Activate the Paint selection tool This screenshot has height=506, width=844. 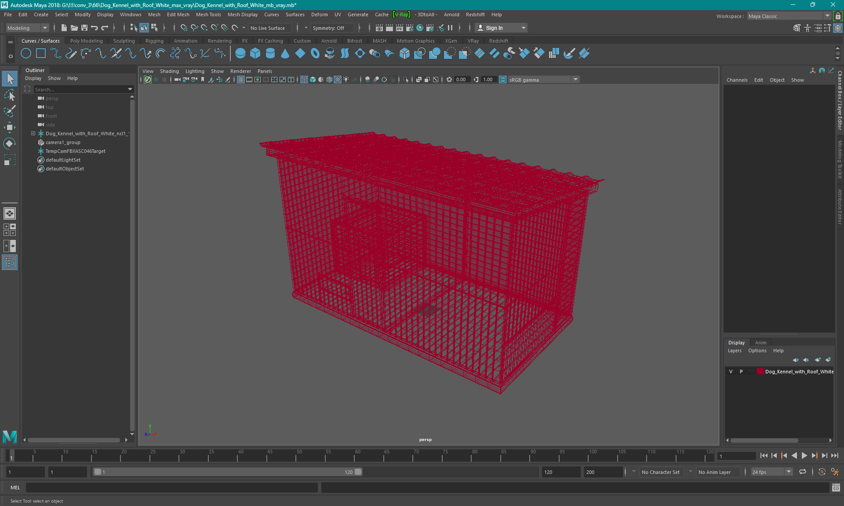coord(10,111)
